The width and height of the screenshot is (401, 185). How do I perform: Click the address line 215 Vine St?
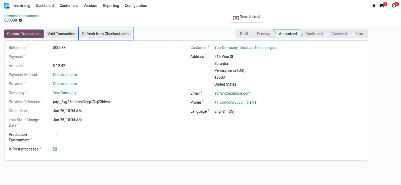224,57
